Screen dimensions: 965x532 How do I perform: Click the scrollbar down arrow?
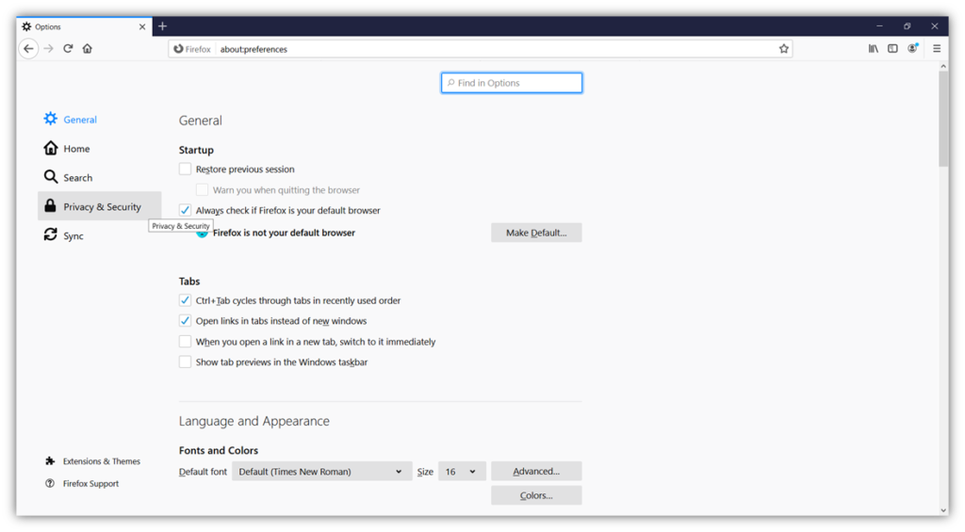[943, 509]
